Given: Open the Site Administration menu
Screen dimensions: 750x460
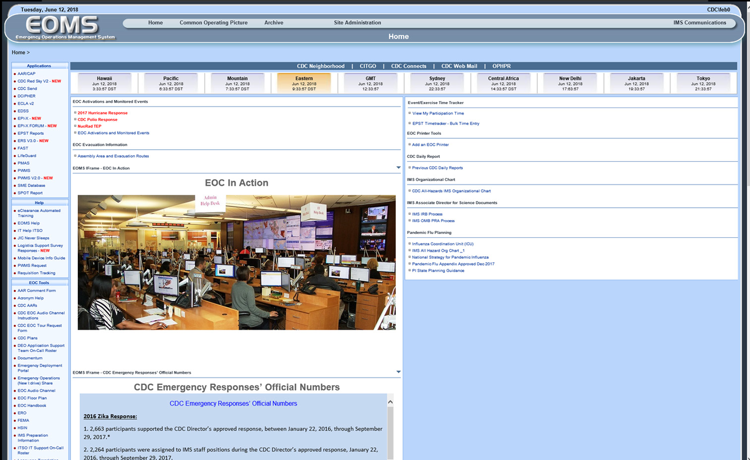Looking at the screenshot, I should click(x=357, y=23).
